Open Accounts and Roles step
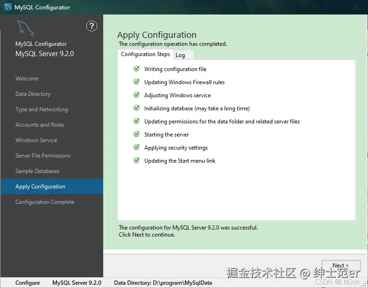The height and width of the screenshot is (288, 368). coord(40,125)
